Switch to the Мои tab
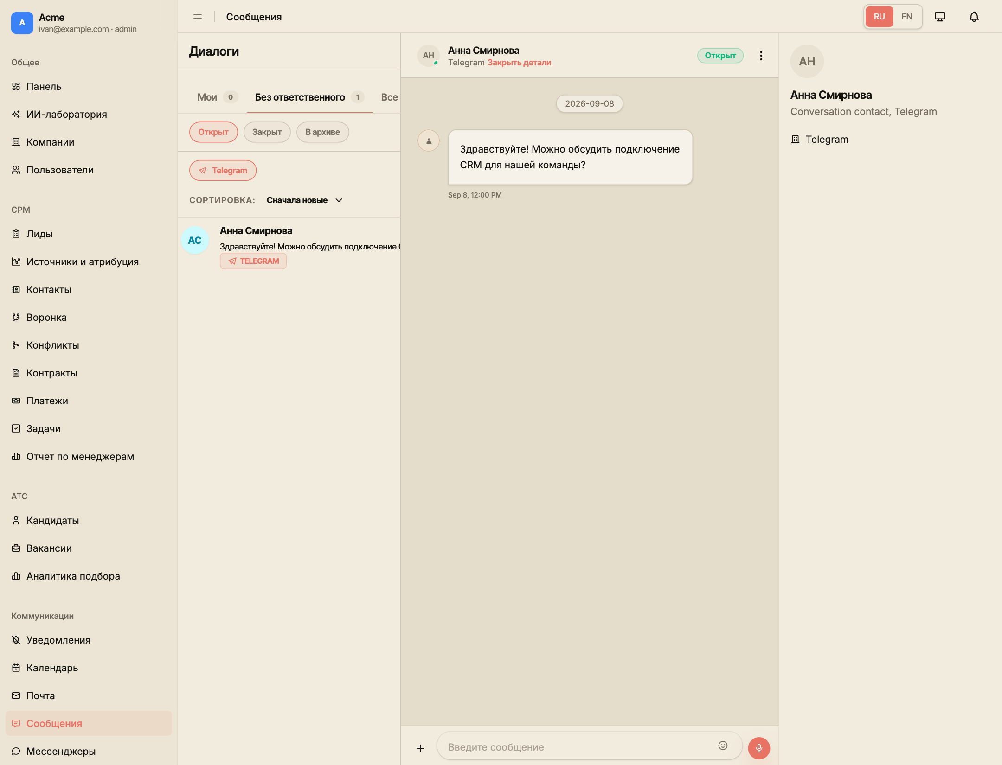Image resolution: width=1002 pixels, height=765 pixels. click(x=217, y=97)
